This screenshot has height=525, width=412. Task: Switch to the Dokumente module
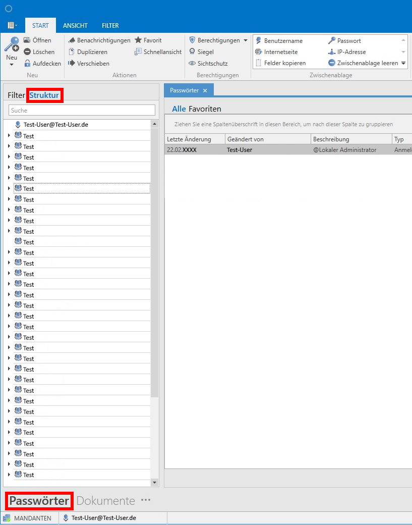pyautogui.click(x=105, y=501)
